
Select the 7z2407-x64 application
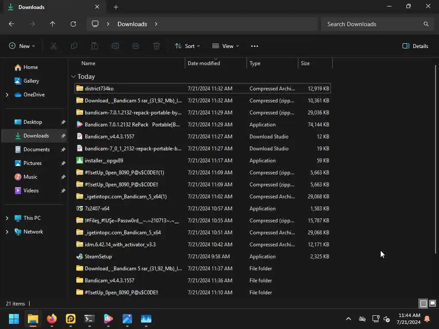(203, 209)
